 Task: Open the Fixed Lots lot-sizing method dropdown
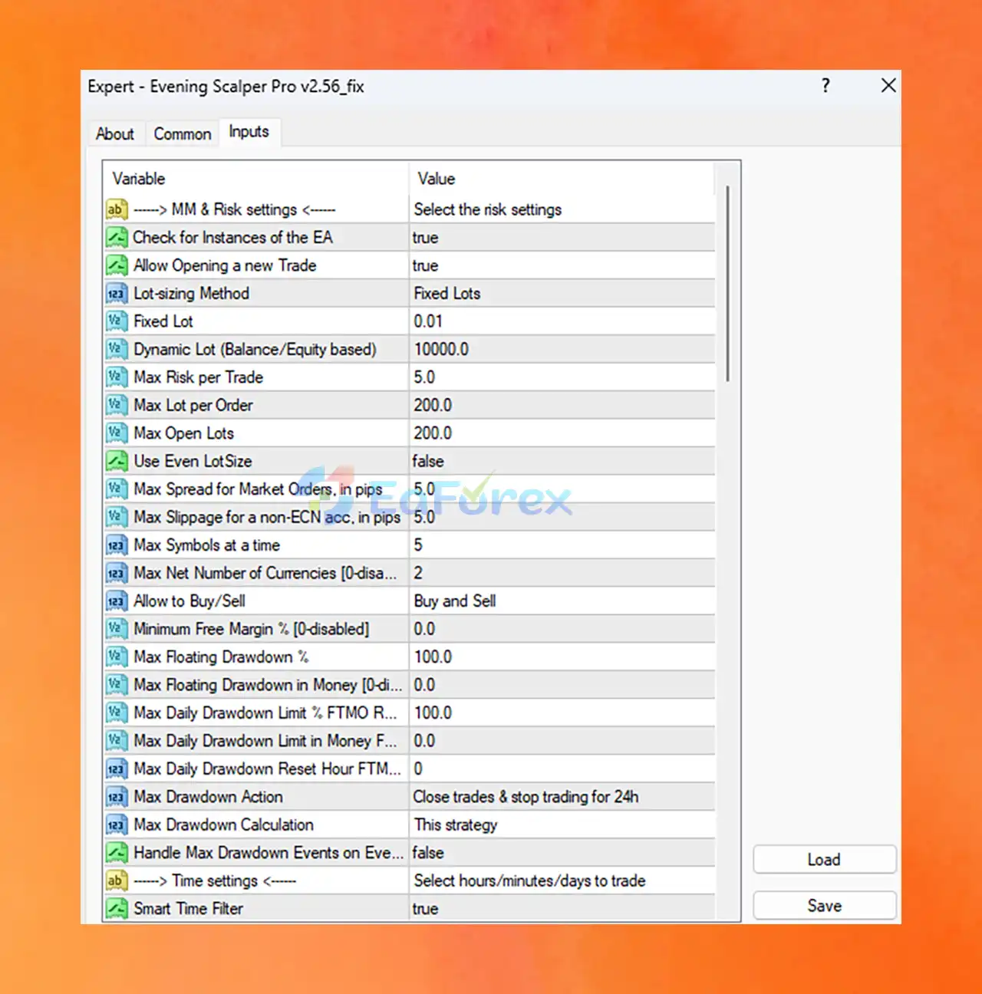562,293
